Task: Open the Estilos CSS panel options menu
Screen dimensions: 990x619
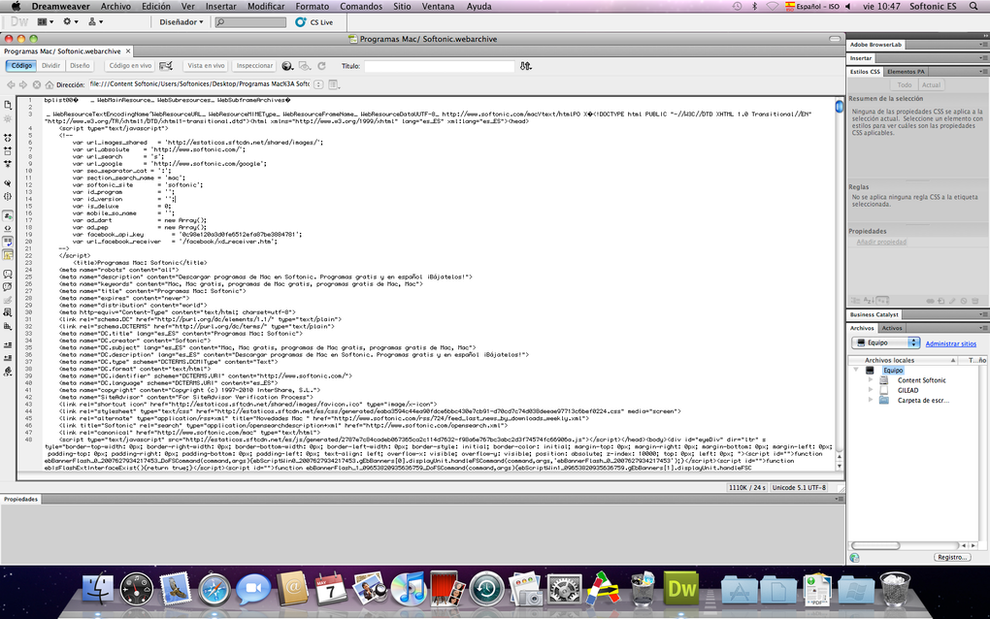Action: [983, 72]
